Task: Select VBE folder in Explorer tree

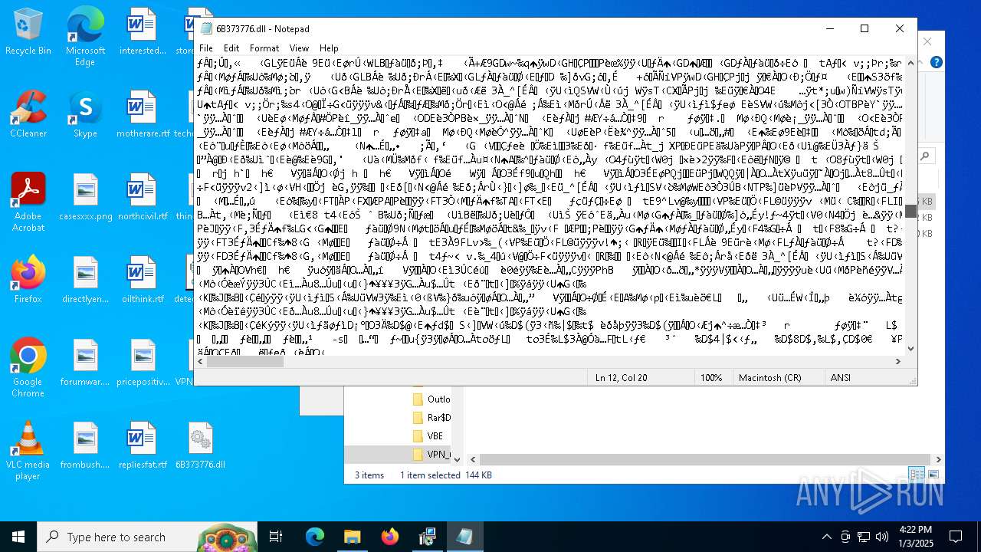Action: pyautogui.click(x=428, y=435)
